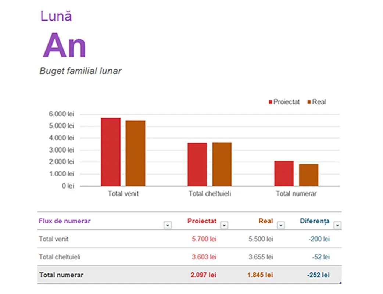Select the Proiectat bar for Total numerar
This screenshot has width=383, height=294.
click(284, 173)
